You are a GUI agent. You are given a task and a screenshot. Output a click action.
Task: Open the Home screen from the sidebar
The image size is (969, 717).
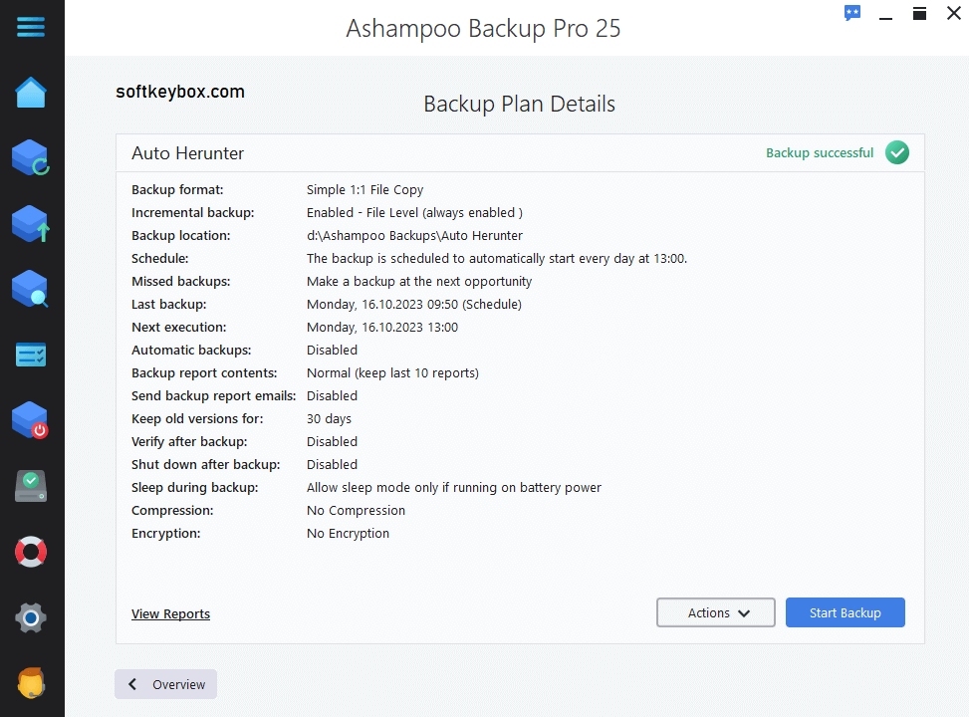tap(31, 92)
